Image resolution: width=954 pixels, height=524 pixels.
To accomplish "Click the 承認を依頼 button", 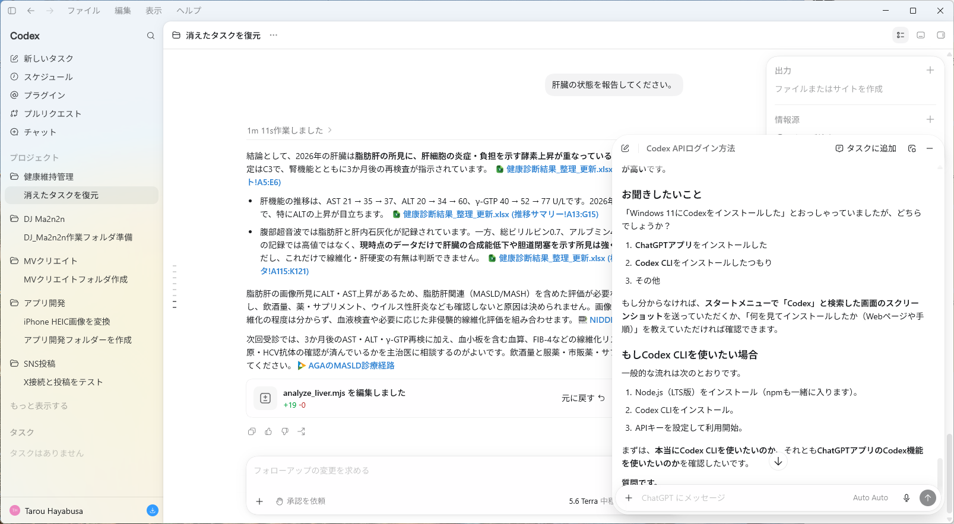I will pyautogui.click(x=301, y=501).
